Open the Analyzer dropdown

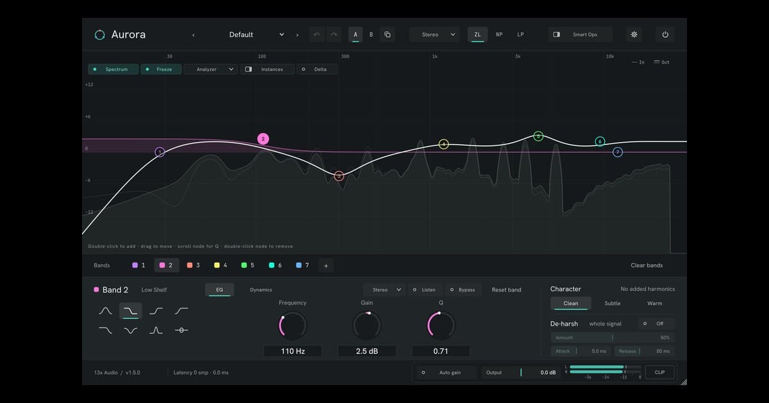point(211,69)
